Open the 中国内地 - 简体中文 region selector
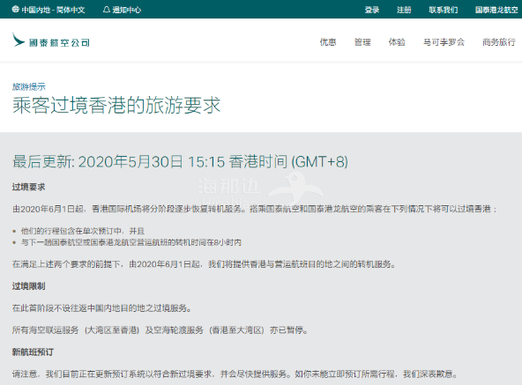Image resolution: width=522 pixels, height=385 pixels. point(48,10)
